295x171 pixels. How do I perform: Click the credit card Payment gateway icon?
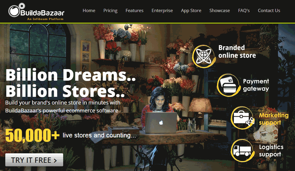pyautogui.click(x=229, y=85)
